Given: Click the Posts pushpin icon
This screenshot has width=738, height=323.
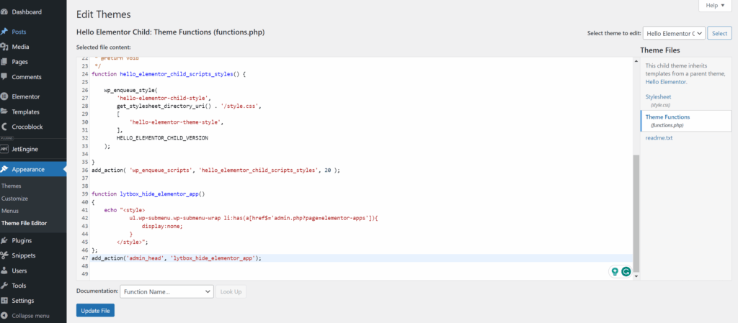Looking at the screenshot, I should (4, 32).
